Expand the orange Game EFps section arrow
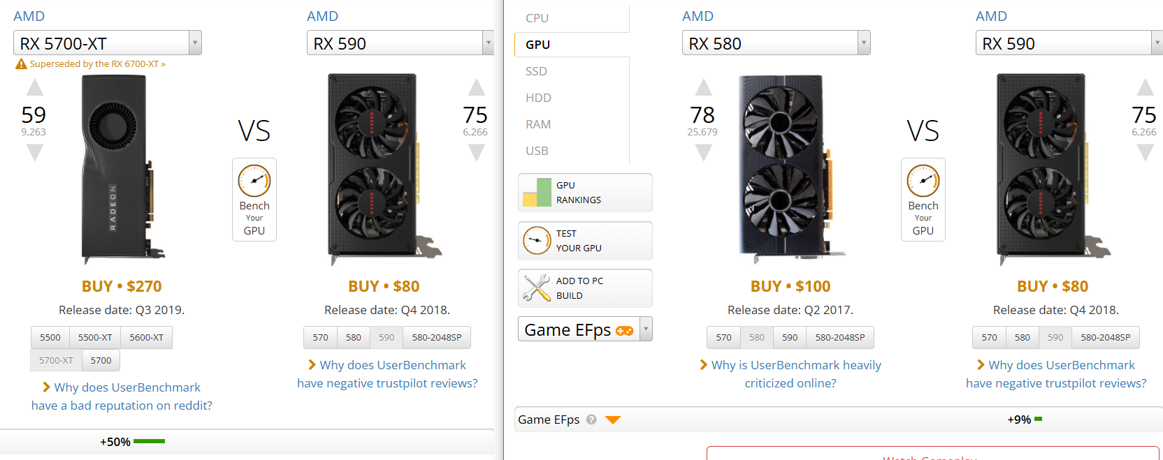Image resolution: width=1163 pixels, height=460 pixels. pyautogui.click(x=613, y=420)
